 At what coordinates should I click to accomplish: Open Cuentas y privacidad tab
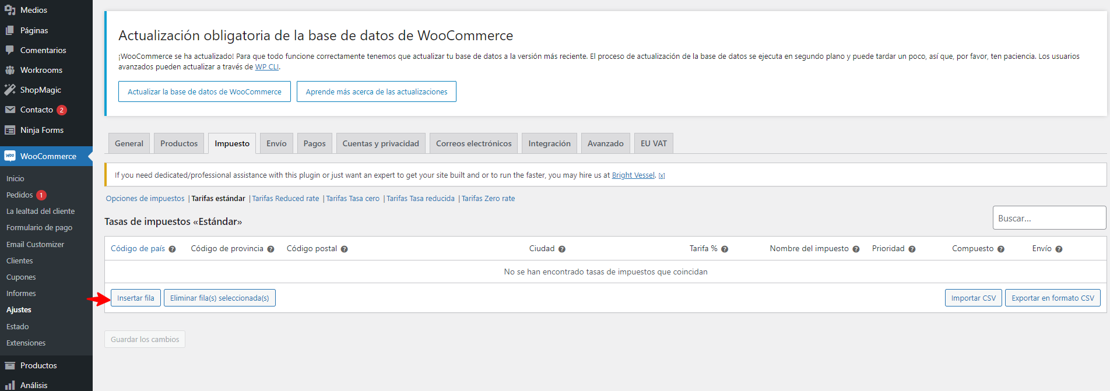381,143
